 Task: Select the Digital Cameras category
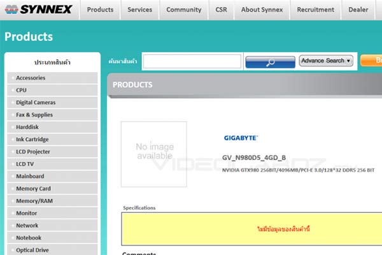tap(52, 103)
